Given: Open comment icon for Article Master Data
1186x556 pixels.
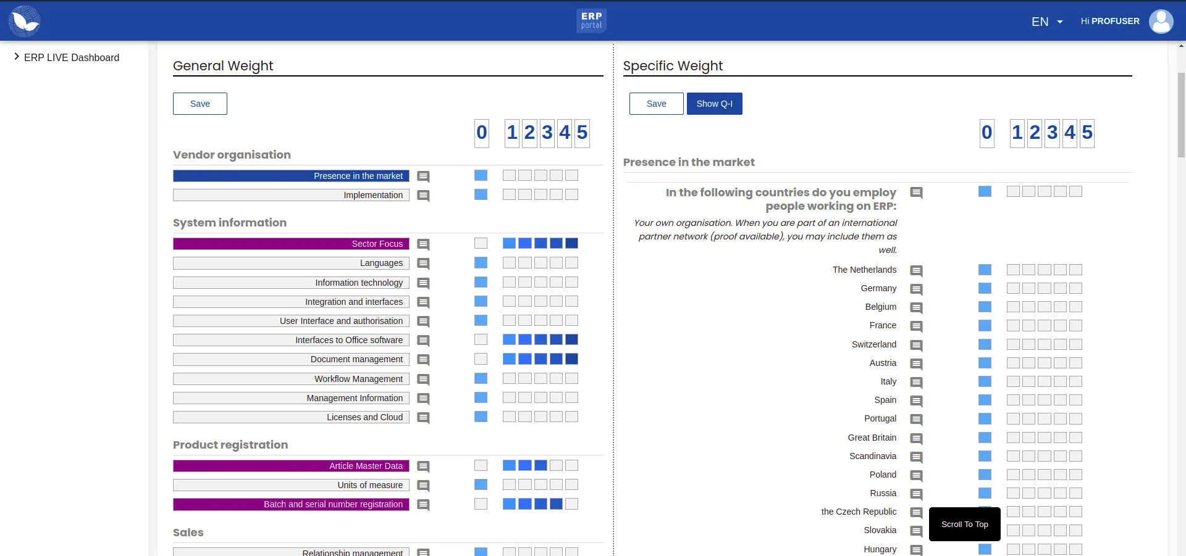Looking at the screenshot, I should [x=423, y=467].
